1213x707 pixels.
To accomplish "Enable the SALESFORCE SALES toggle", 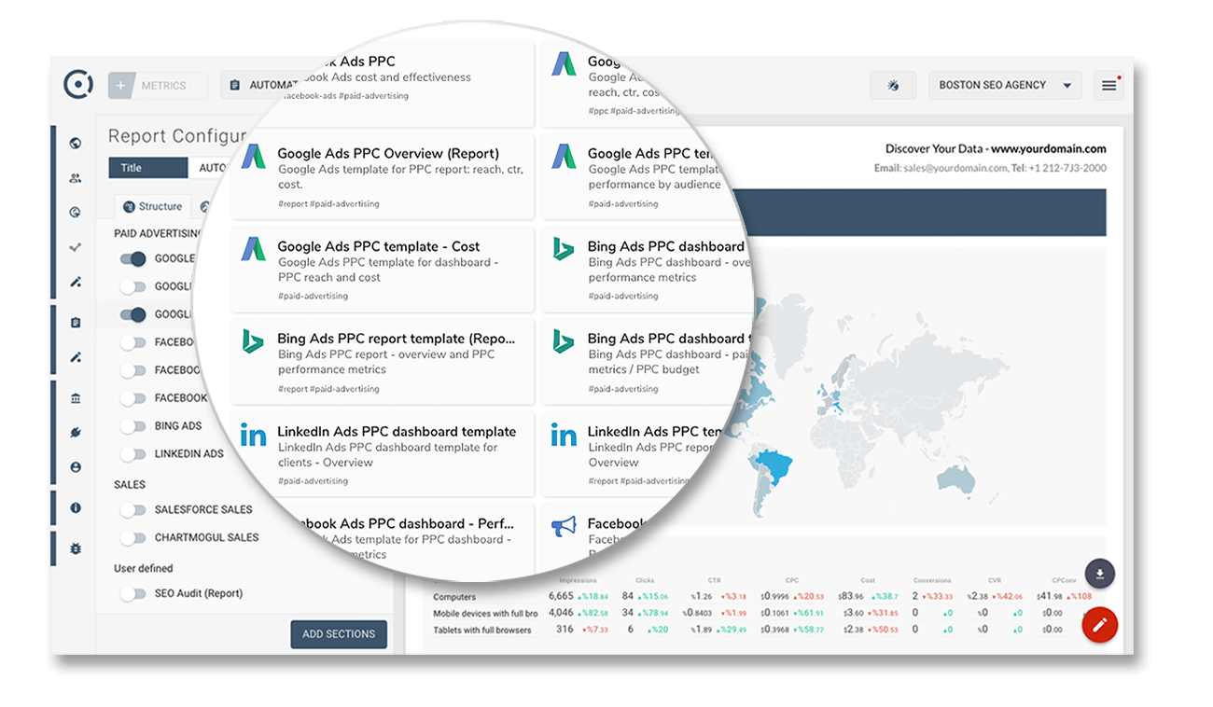I will click(x=133, y=510).
